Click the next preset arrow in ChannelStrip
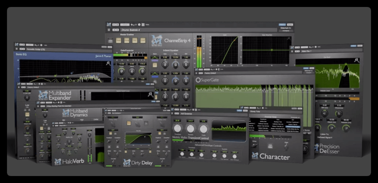378x183 pixels. point(117,30)
